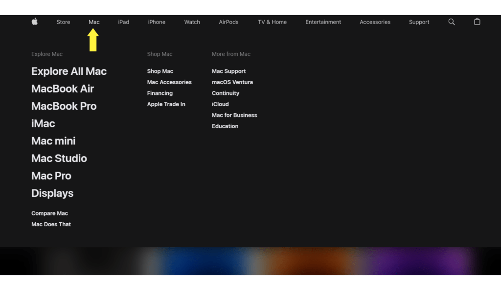
Task: Select Mac in the navigation bar
Action: 94,22
